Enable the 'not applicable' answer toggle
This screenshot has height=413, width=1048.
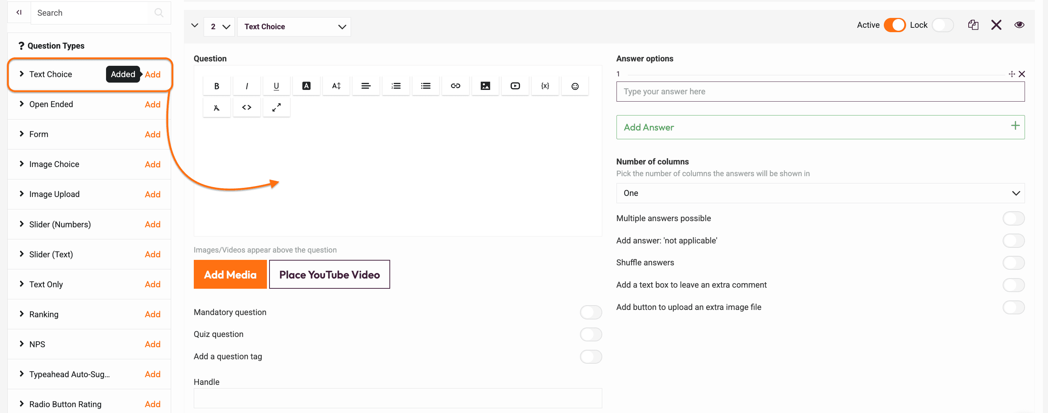click(x=1013, y=240)
